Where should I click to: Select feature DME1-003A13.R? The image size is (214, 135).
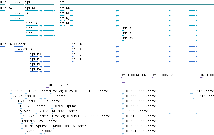pyautogui.click(x=134, y=75)
